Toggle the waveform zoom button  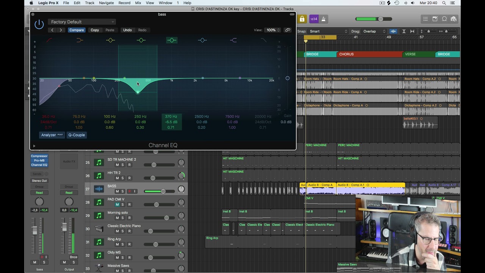click(393, 31)
